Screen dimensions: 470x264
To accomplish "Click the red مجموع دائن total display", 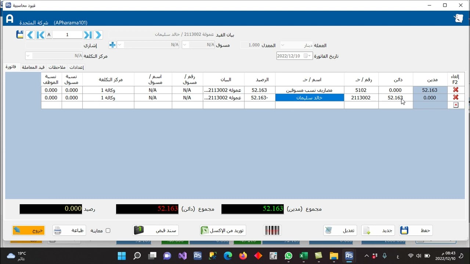I will pos(147,209).
